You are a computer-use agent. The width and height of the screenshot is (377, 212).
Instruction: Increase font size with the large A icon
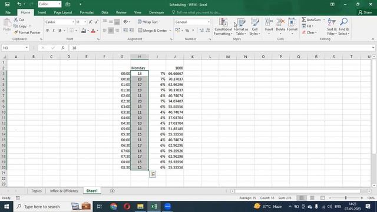pyautogui.click(x=90, y=22)
